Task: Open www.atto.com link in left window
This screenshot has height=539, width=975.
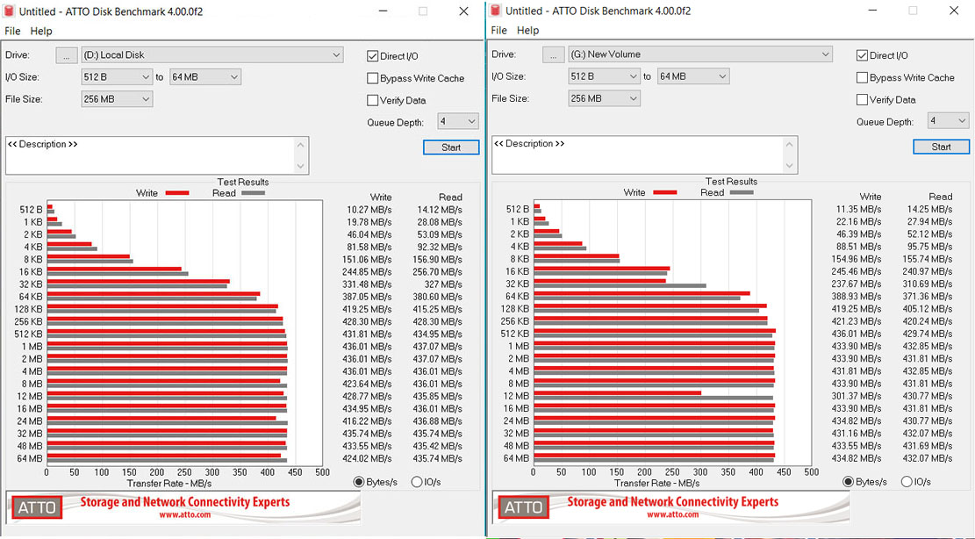Action: 184,514
